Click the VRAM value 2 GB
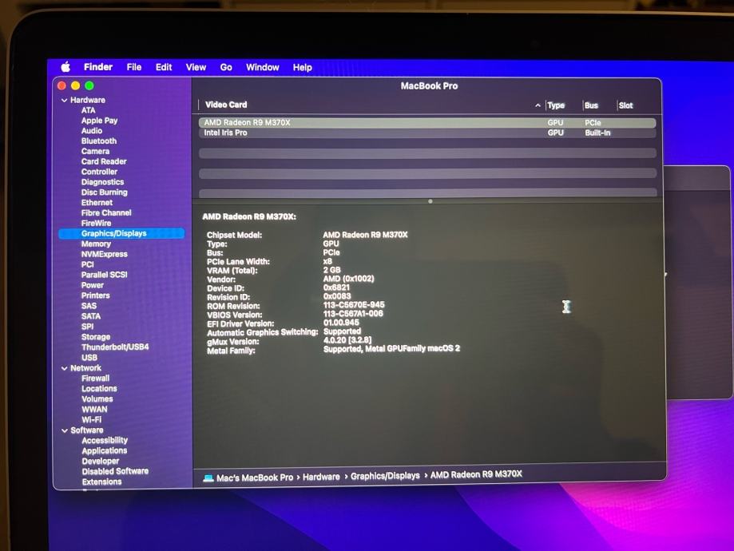 coord(332,270)
